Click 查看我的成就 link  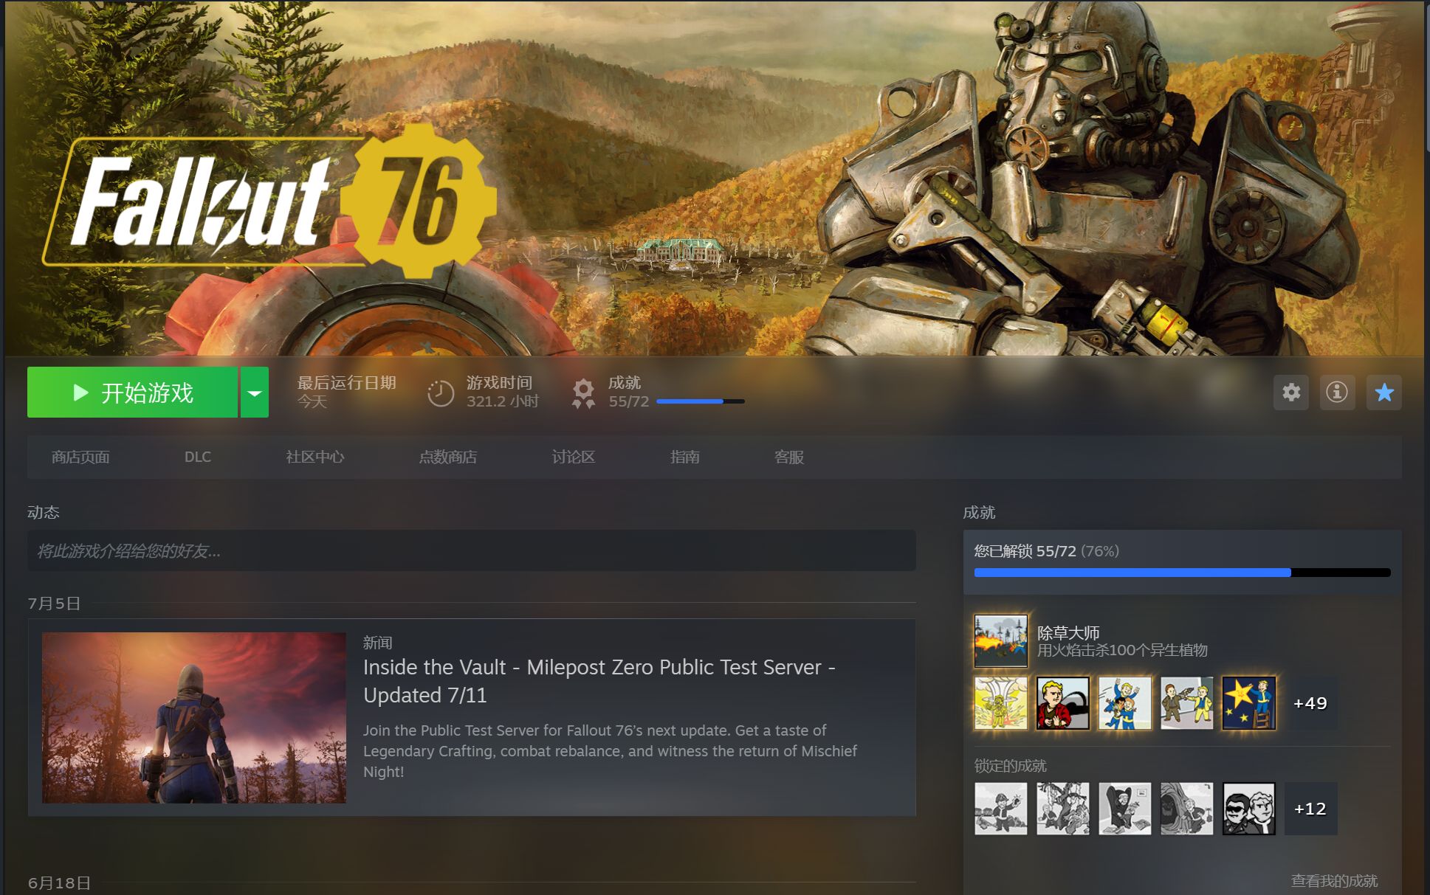[x=1334, y=881]
